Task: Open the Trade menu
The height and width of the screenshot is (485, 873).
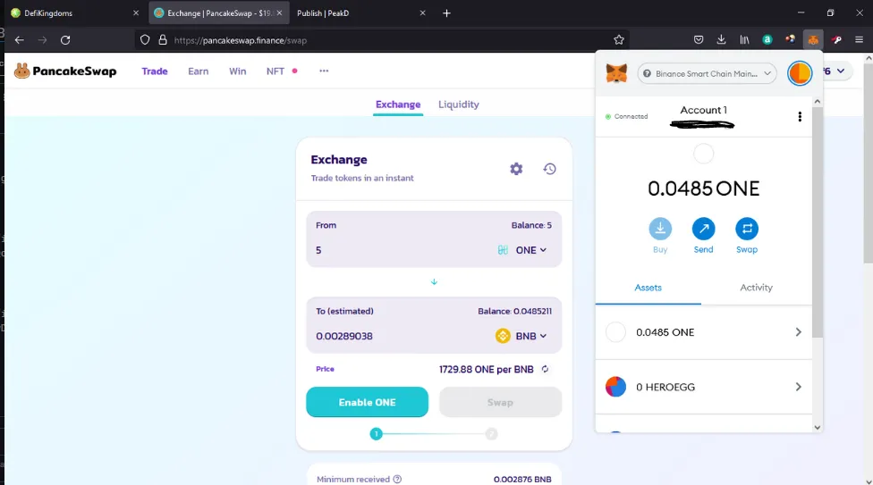Action: pos(154,71)
